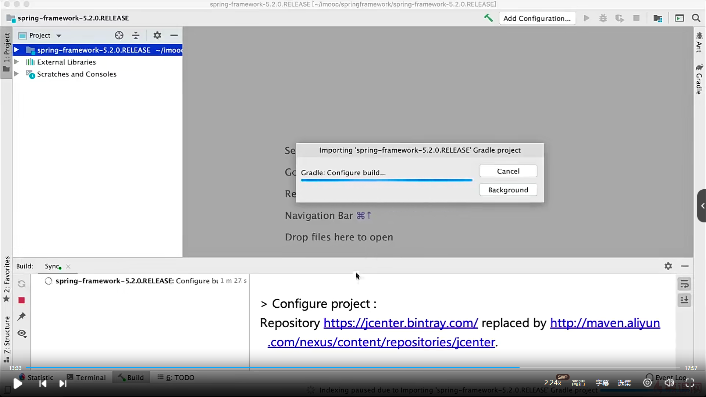
Task: Open the jcenter.bintray.com link
Action: pos(400,323)
